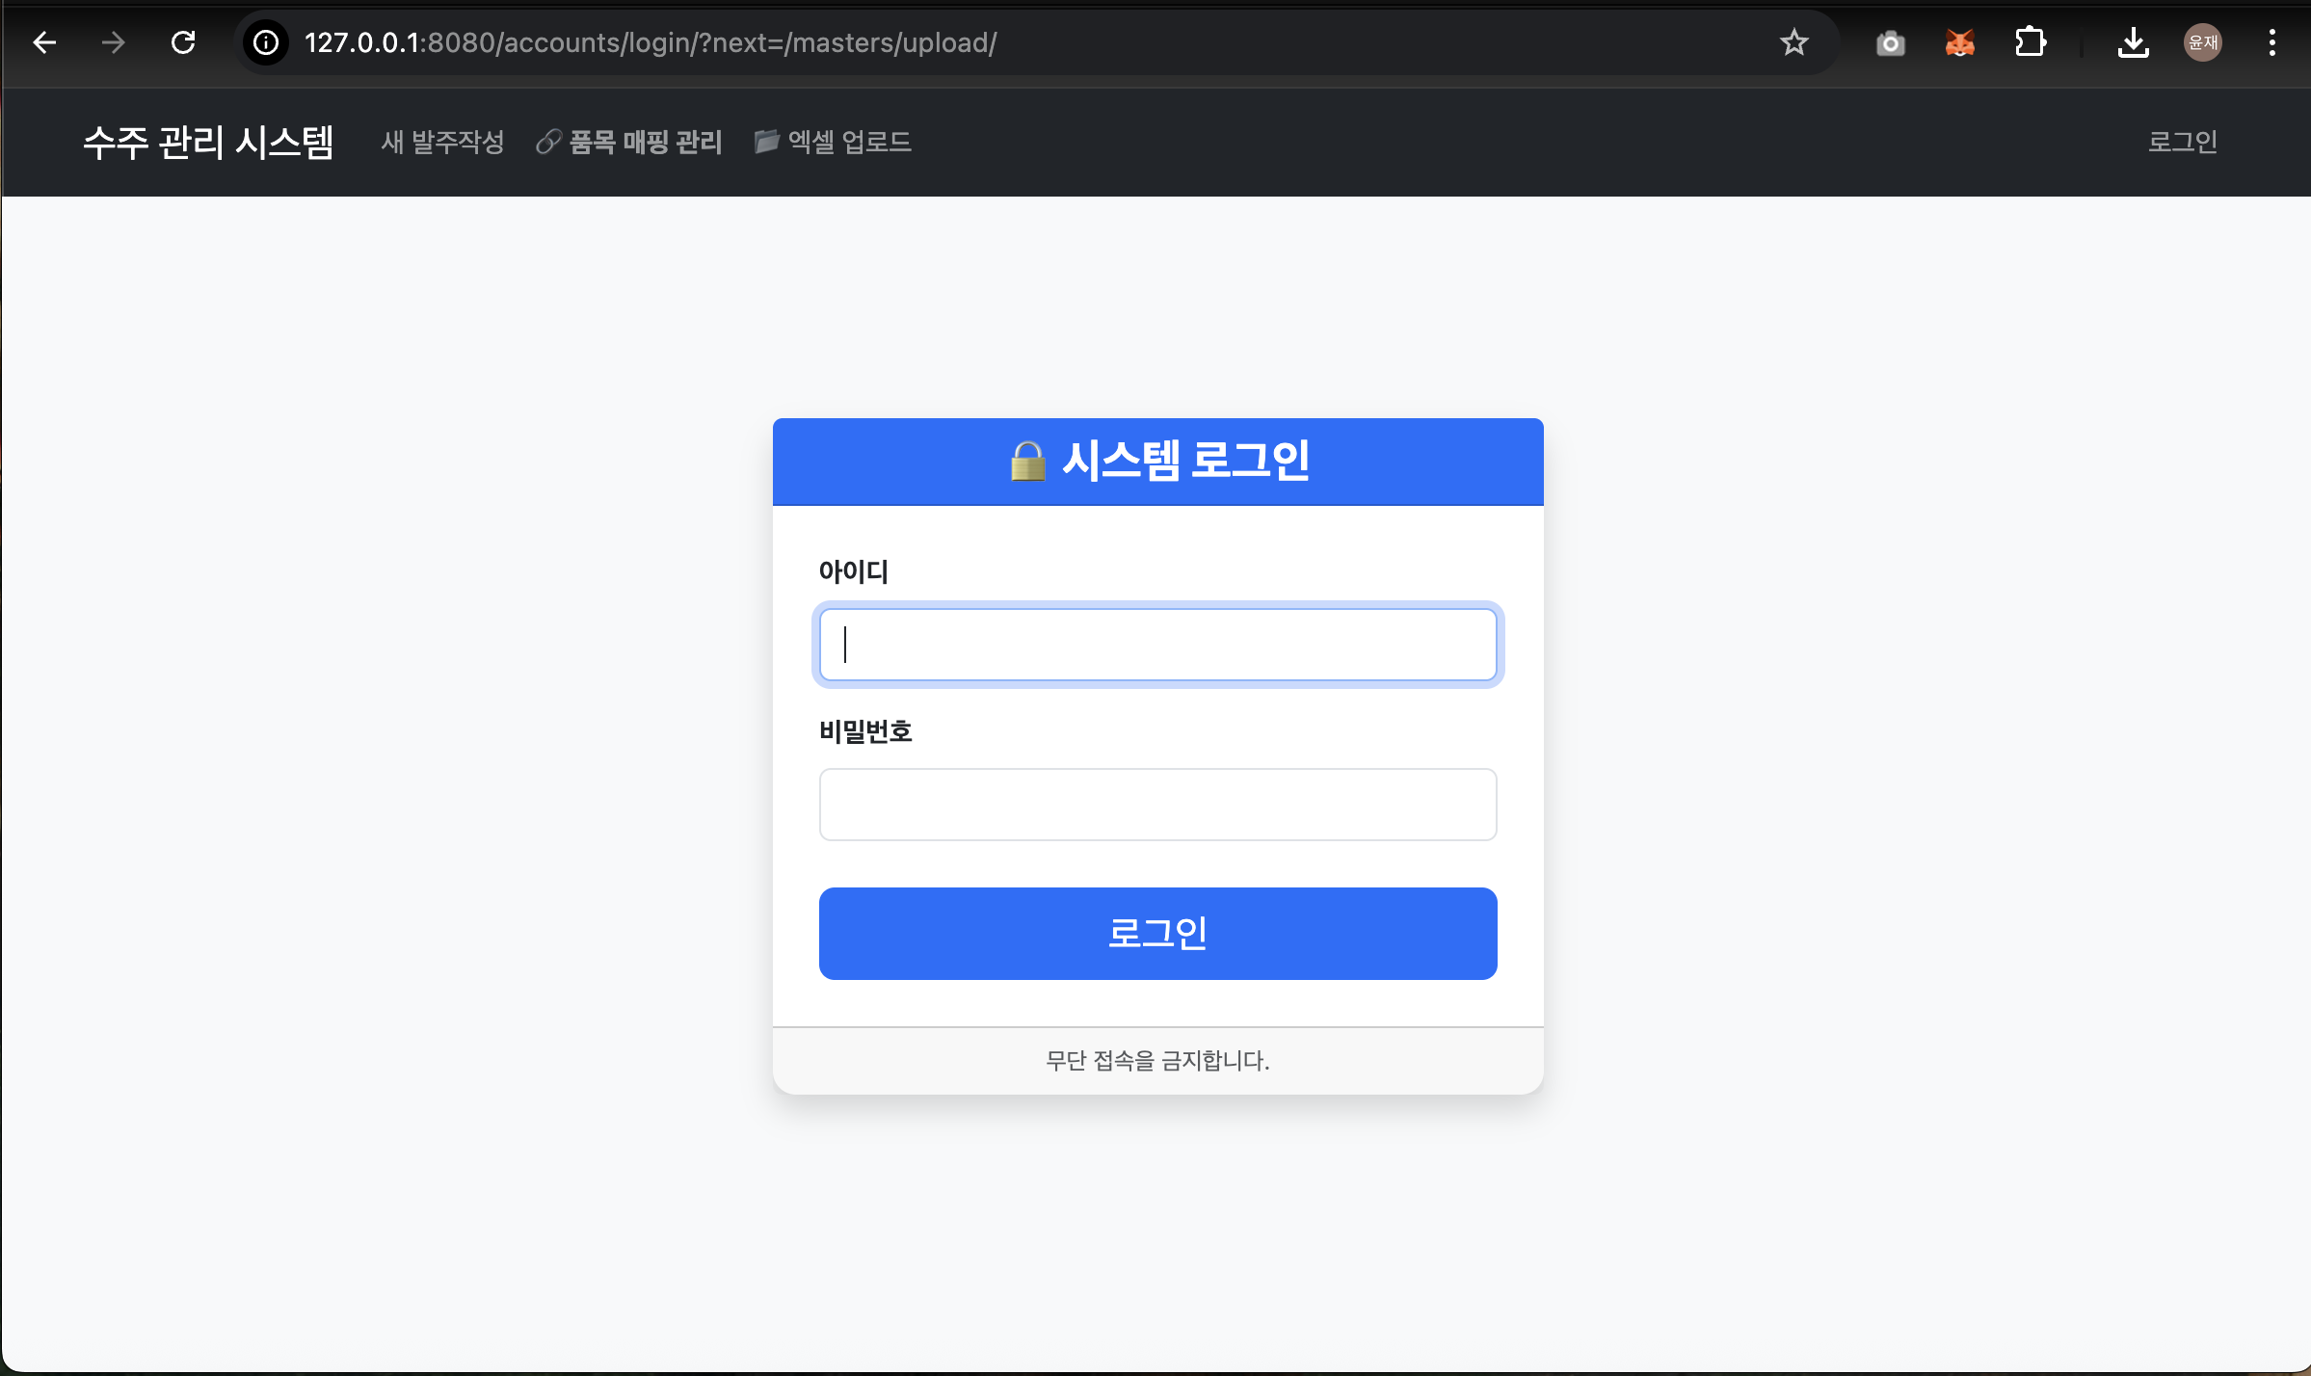Image resolution: width=2311 pixels, height=1376 pixels.
Task: Reload the current page
Action: pos(183,42)
